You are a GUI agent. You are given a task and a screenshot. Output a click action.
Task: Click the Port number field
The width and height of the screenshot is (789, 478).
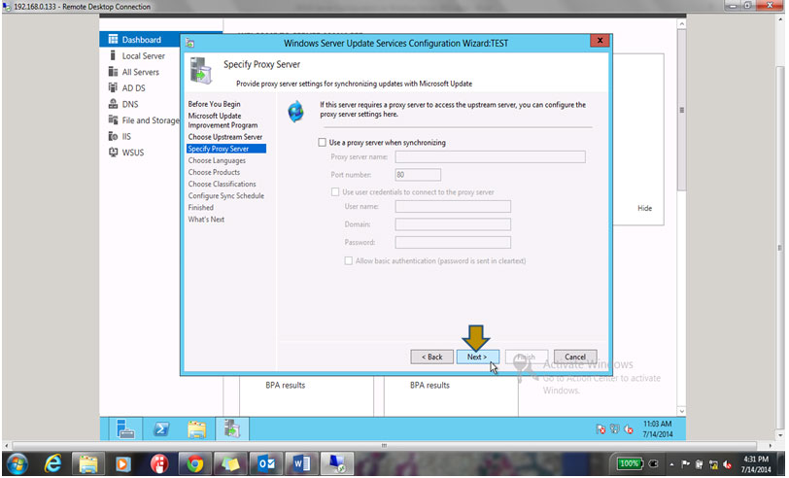point(418,175)
